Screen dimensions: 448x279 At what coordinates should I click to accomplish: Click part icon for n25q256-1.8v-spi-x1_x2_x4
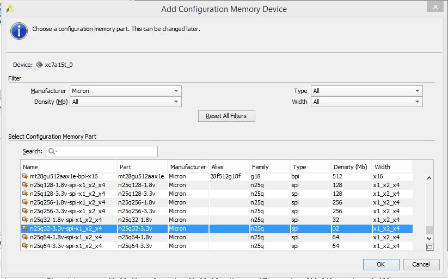tap(25, 202)
